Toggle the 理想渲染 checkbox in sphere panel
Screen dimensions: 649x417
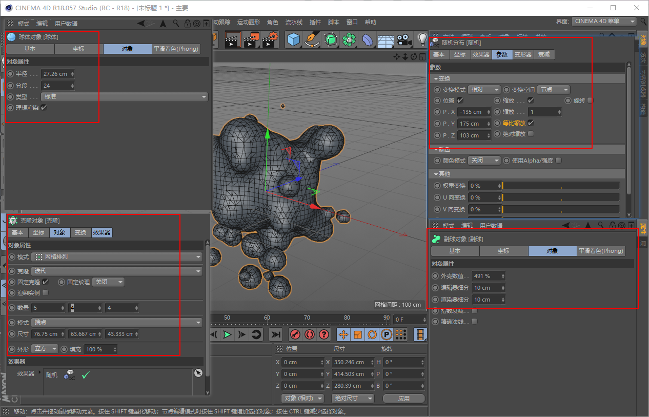[44, 108]
